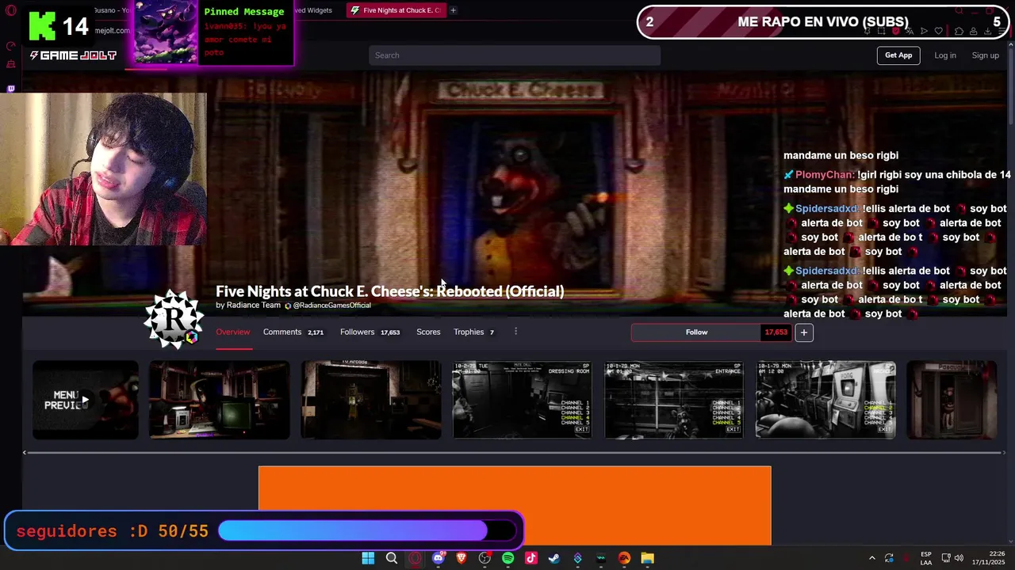This screenshot has width=1015, height=570.
Task: Play the Menu Preview video thumbnail
Action: coord(85,400)
